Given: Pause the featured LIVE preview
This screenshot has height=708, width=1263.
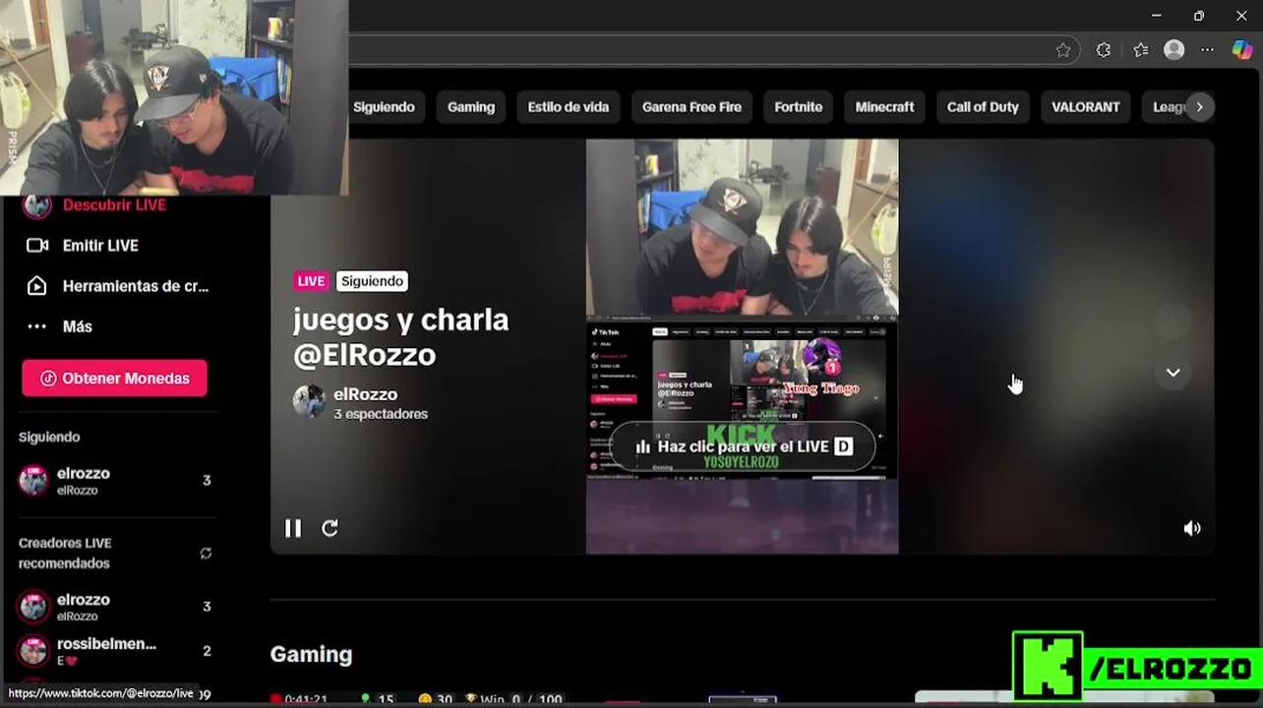Looking at the screenshot, I should pos(293,528).
